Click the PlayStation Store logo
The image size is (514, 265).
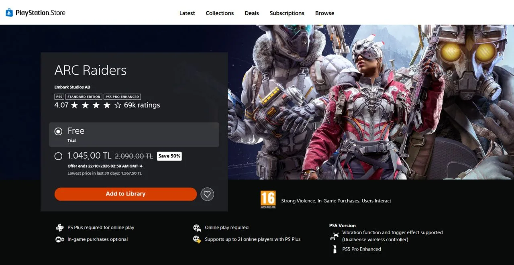(35, 13)
